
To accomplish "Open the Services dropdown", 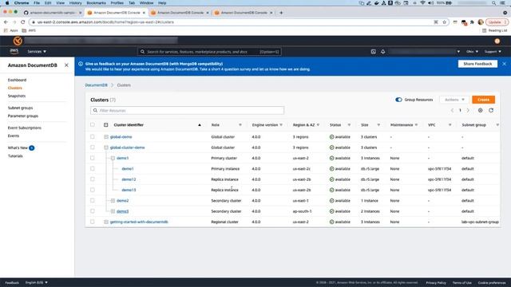I will click(37, 51).
